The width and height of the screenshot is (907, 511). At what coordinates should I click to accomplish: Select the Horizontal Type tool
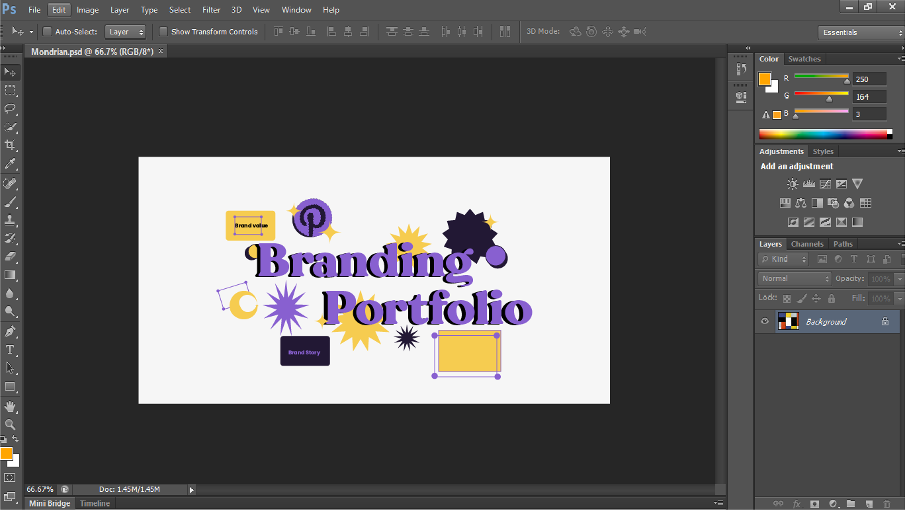click(10, 350)
